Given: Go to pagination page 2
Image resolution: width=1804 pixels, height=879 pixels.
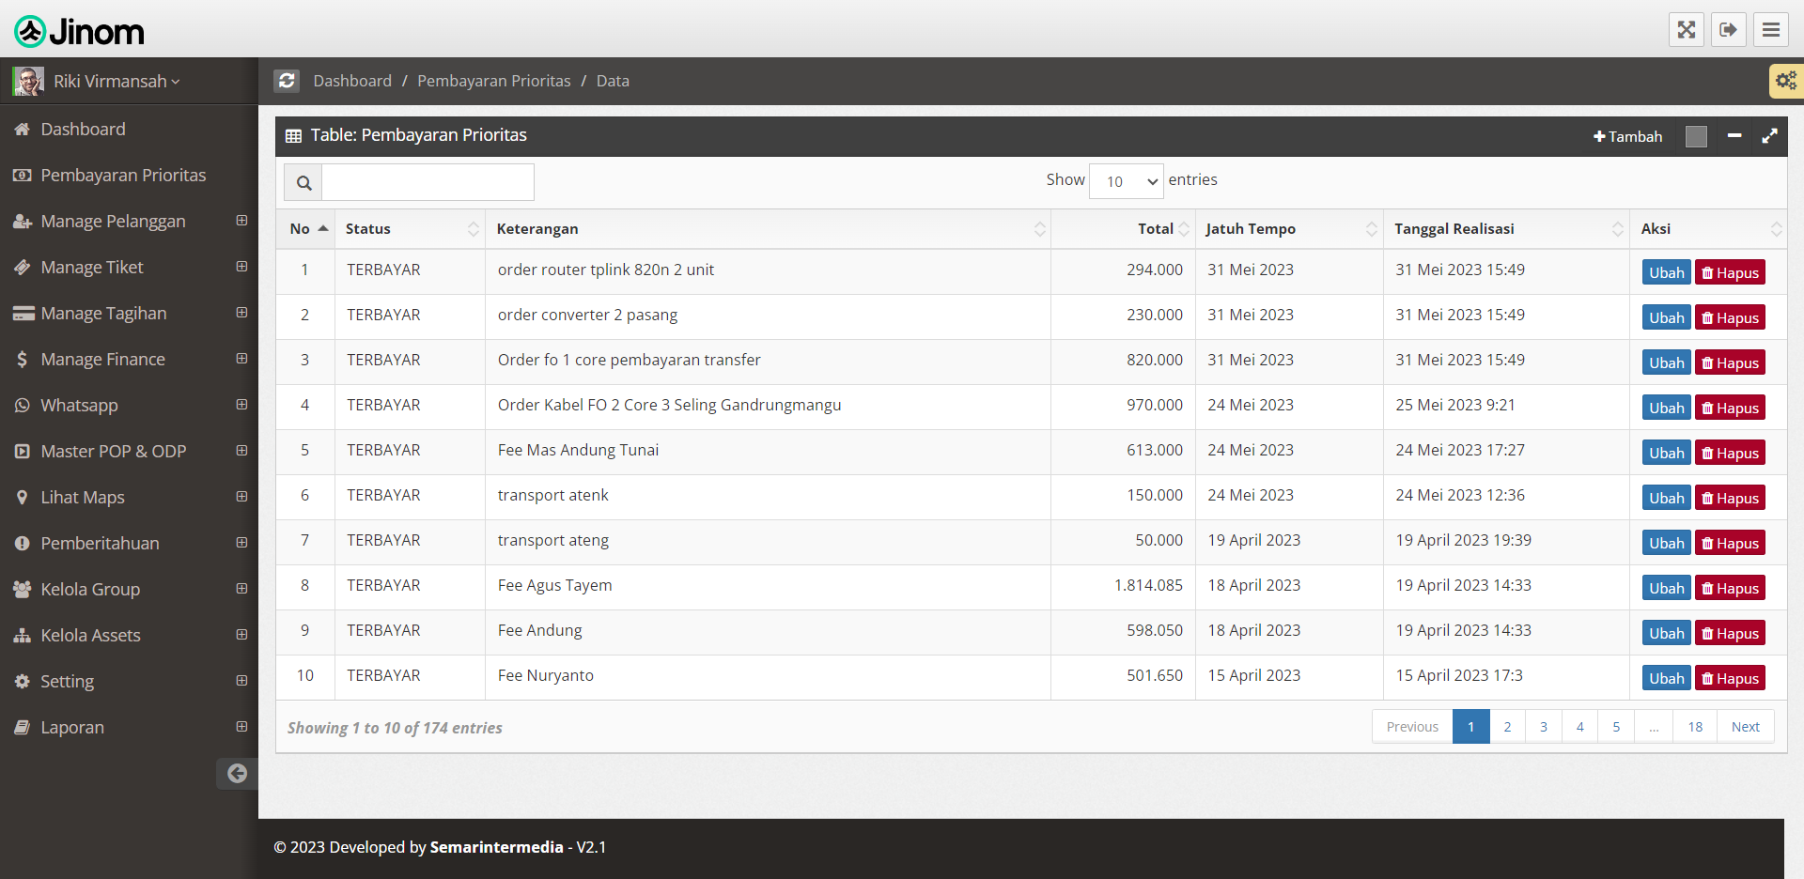Looking at the screenshot, I should coord(1507,727).
